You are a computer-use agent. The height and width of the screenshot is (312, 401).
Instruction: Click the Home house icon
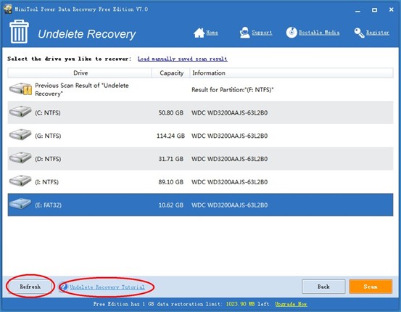(x=199, y=33)
